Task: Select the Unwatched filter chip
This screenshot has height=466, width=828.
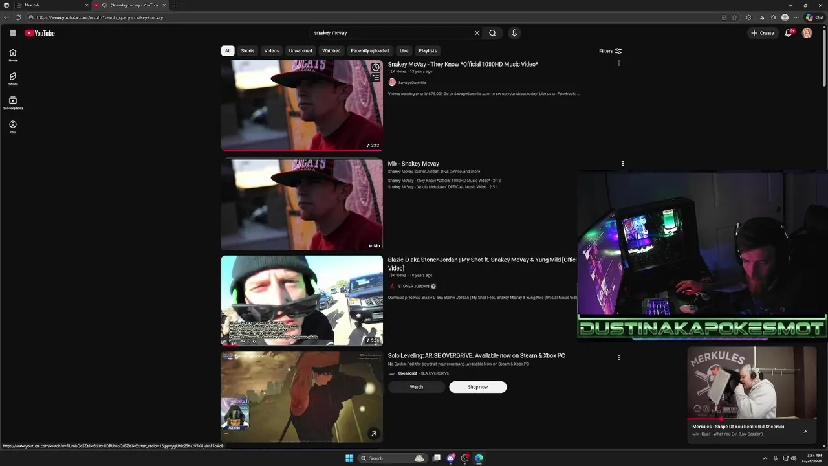Action: pos(300,50)
